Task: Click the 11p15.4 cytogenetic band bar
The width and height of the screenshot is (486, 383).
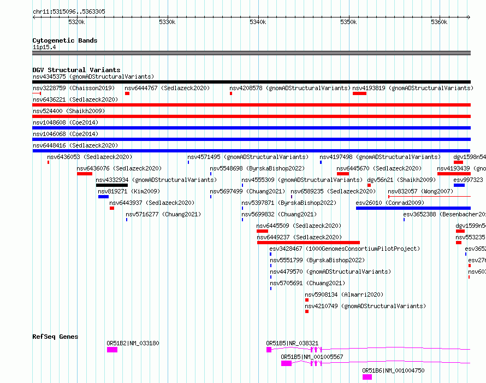Action: click(x=251, y=53)
